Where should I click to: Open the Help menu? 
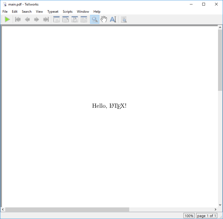97,12
